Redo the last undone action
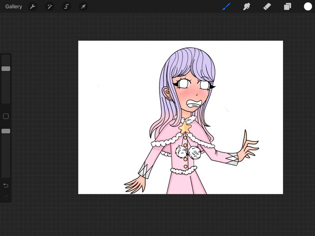 pyautogui.click(x=6, y=197)
